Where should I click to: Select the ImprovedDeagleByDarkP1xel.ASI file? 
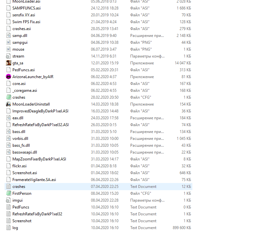(x=40, y=111)
